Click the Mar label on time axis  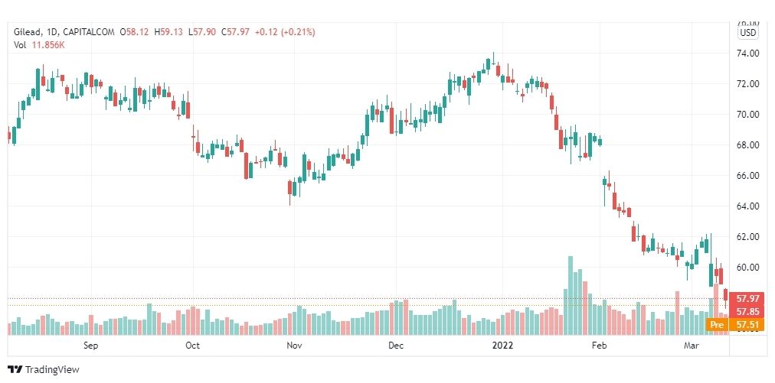tap(691, 345)
